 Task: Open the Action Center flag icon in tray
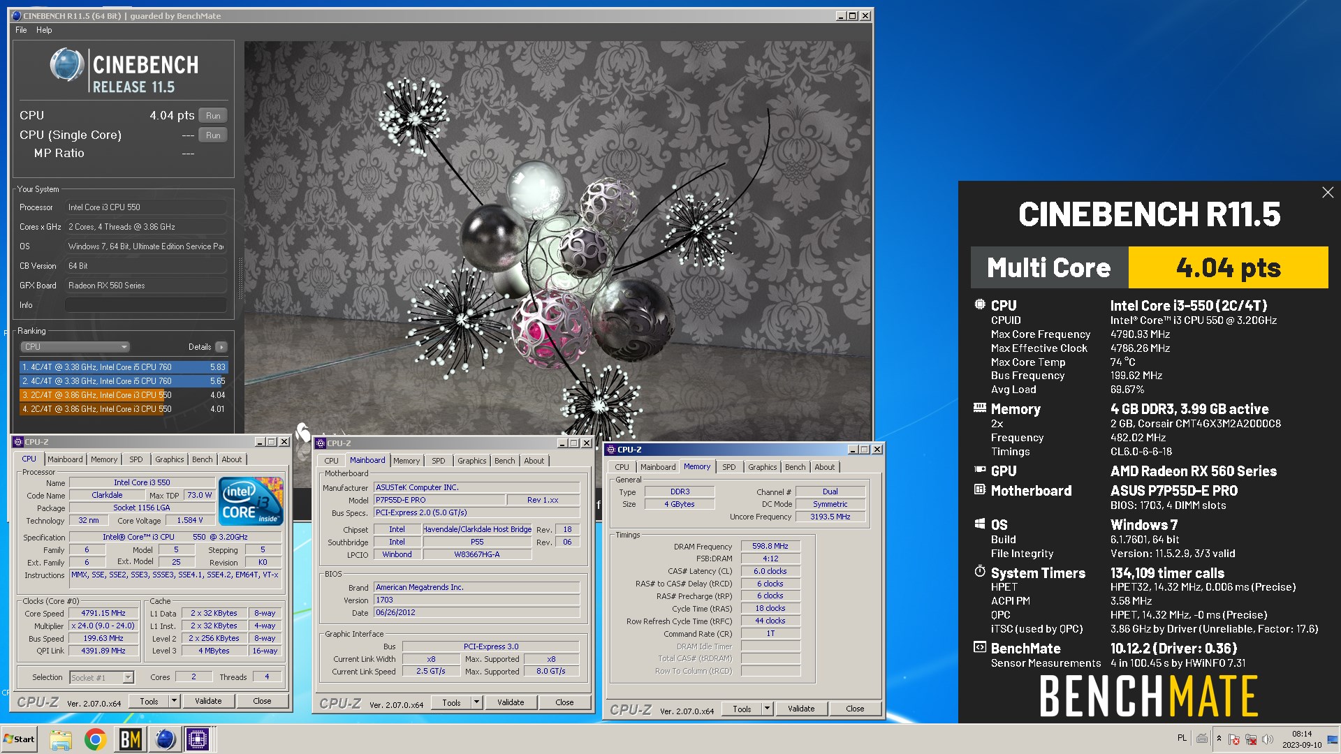(1234, 739)
